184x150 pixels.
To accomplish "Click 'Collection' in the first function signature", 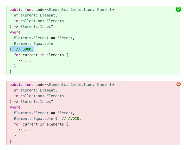I will [81, 10].
